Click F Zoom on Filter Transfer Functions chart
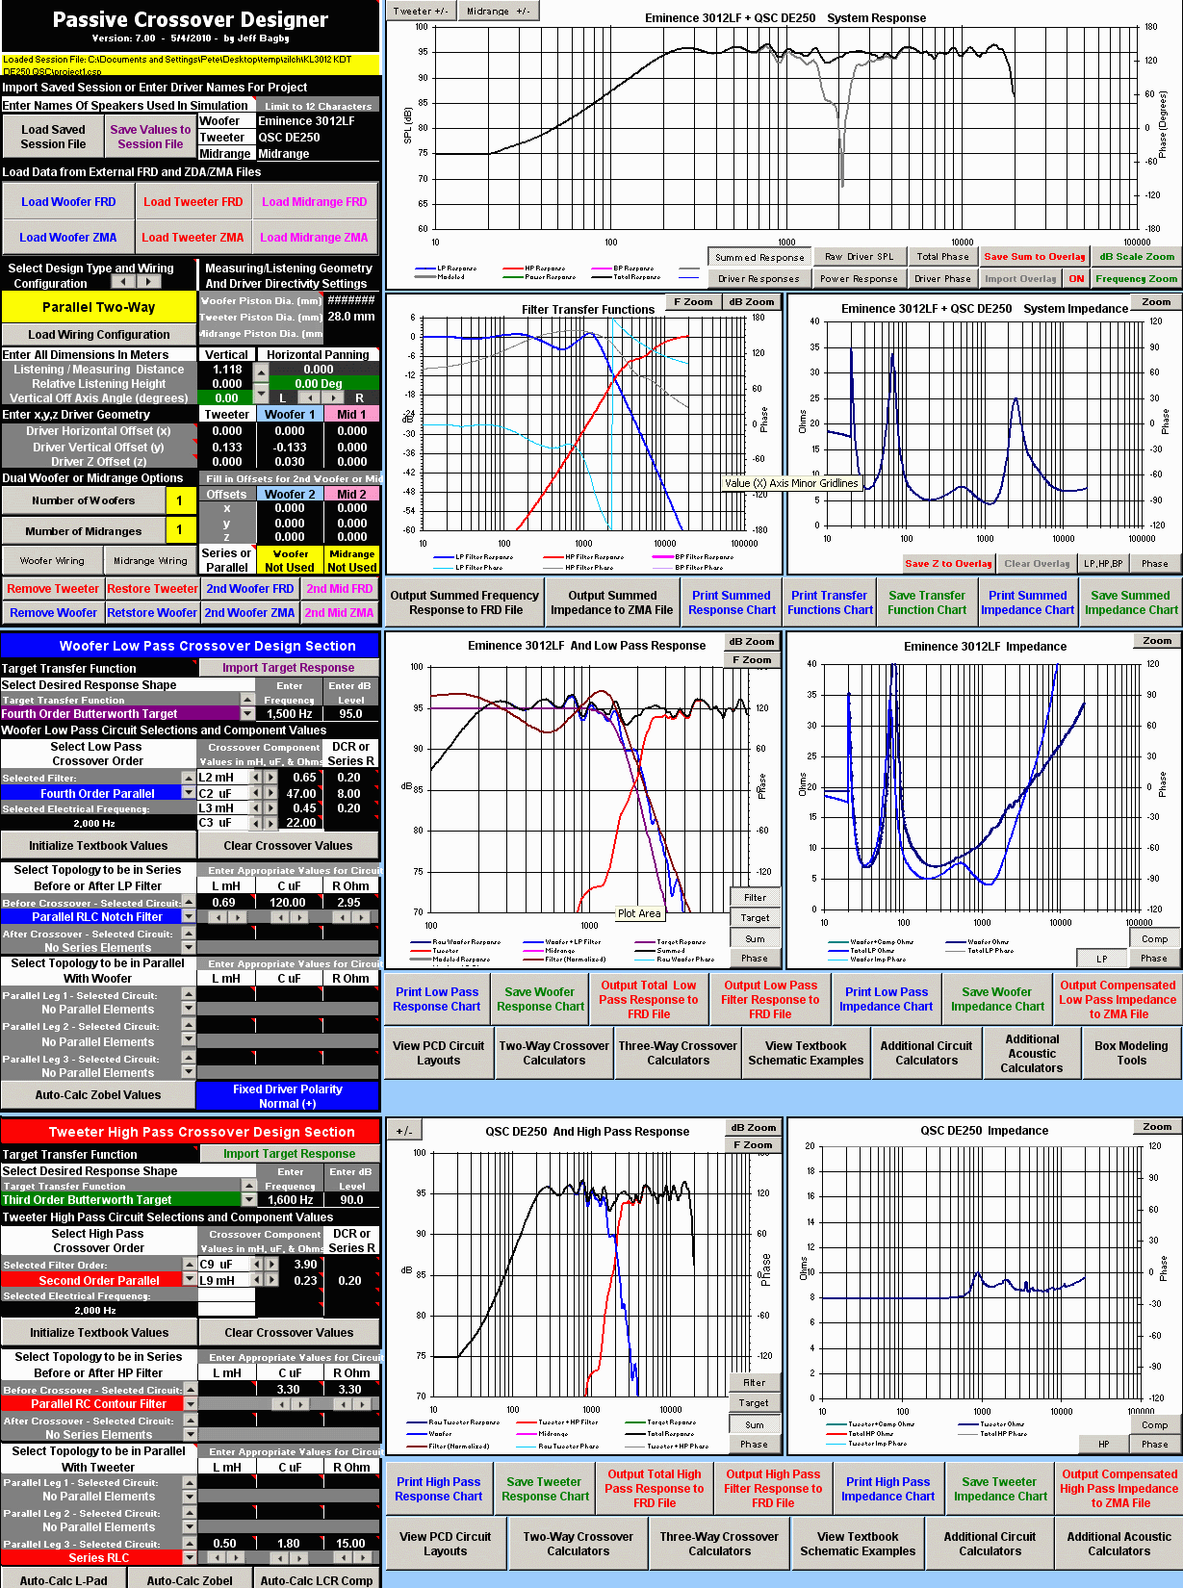1183x1588 pixels. click(693, 301)
